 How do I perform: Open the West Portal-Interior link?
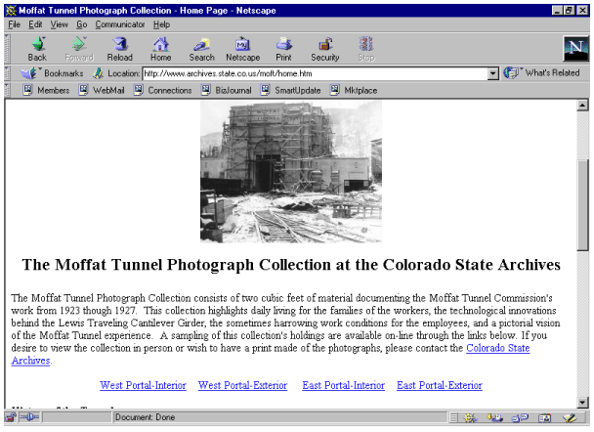pos(143,385)
